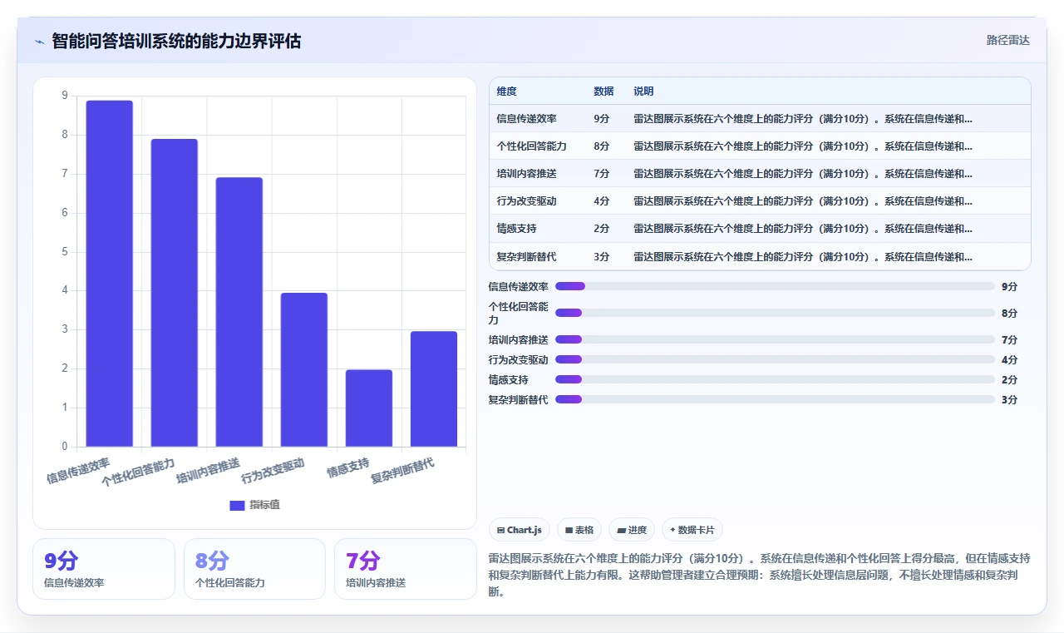Click the 进度 tag chip

[x=632, y=530]
